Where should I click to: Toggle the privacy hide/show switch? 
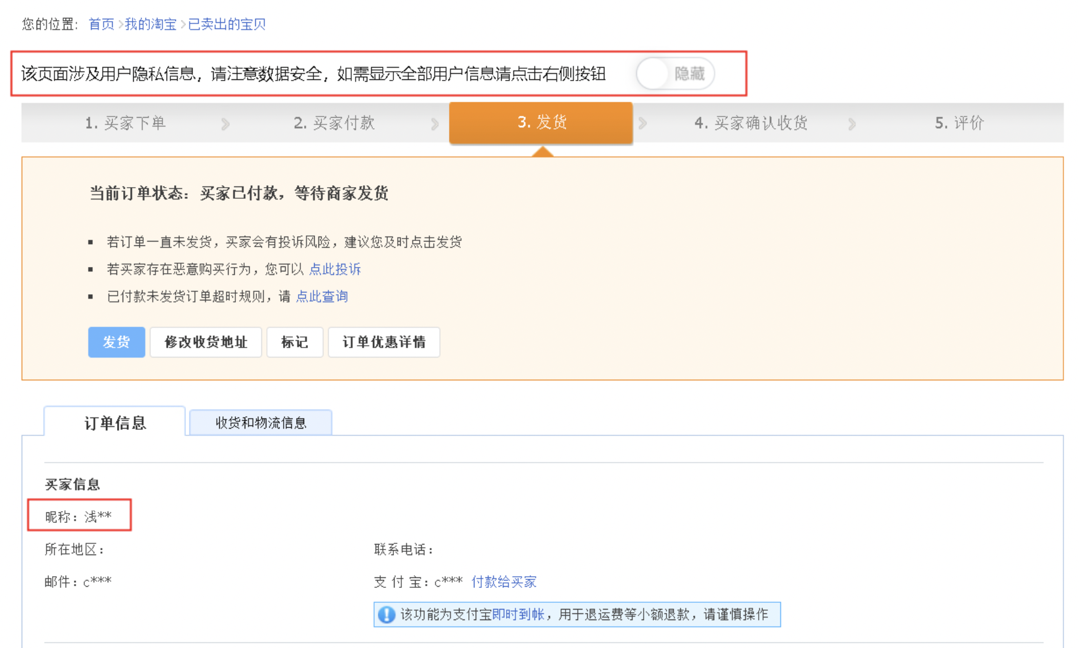click(x=675, y=74)
